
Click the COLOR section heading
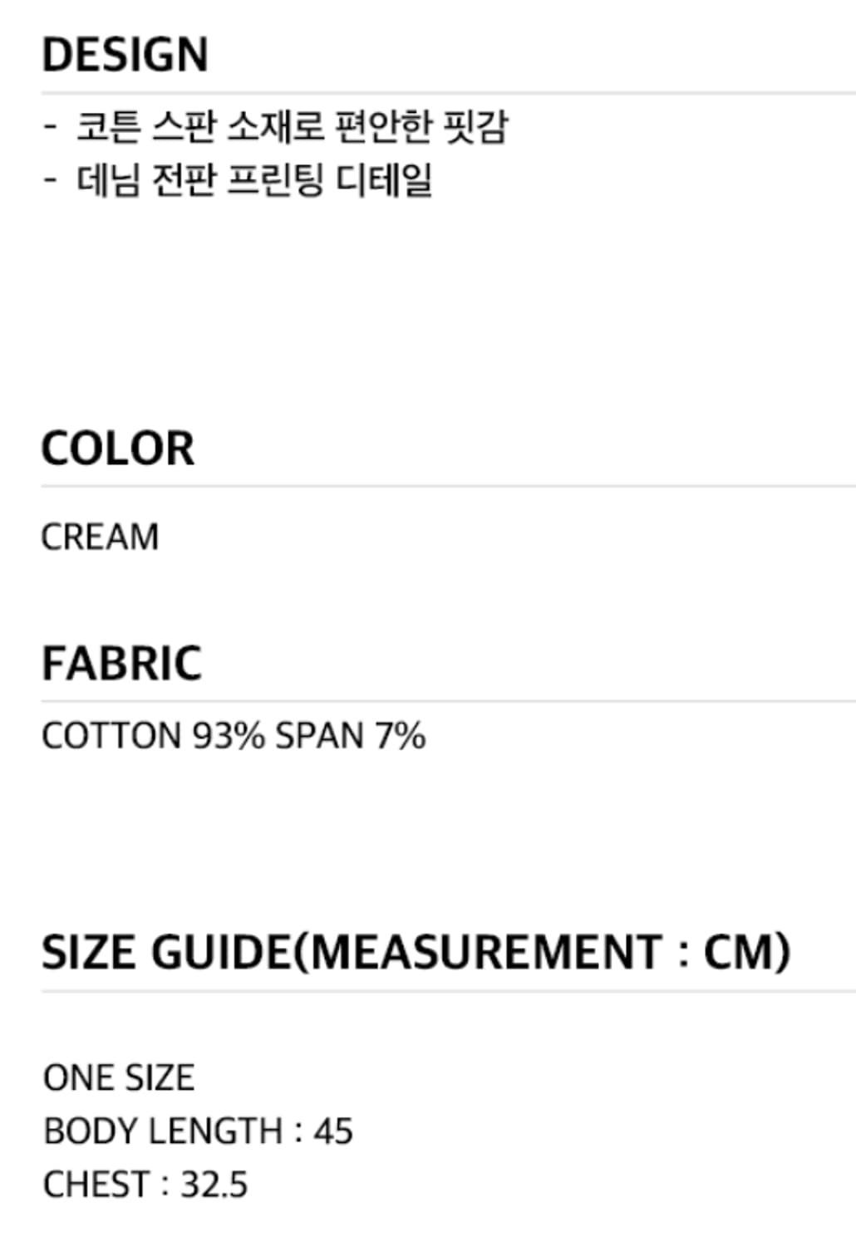click(118, 449)
